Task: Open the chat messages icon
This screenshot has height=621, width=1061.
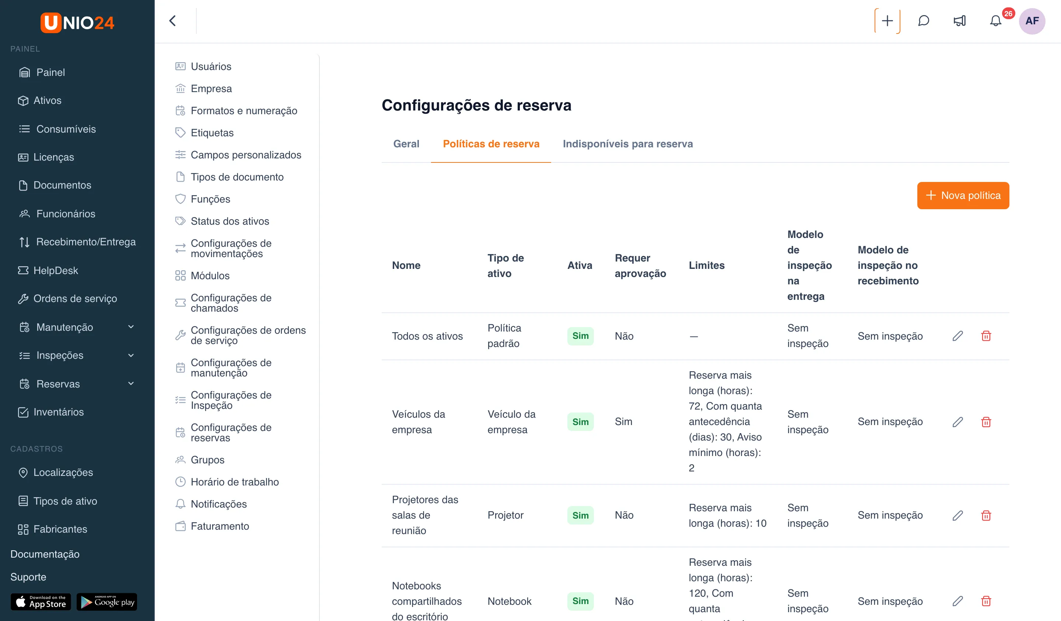Action: [923, 21]
